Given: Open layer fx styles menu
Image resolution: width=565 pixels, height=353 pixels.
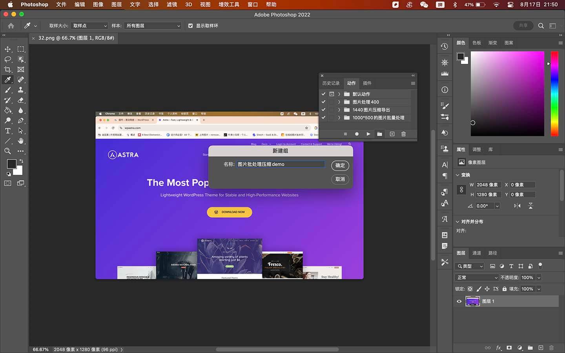Looking at the screenshot, I should pyautogui.click(x=499, y=348).
